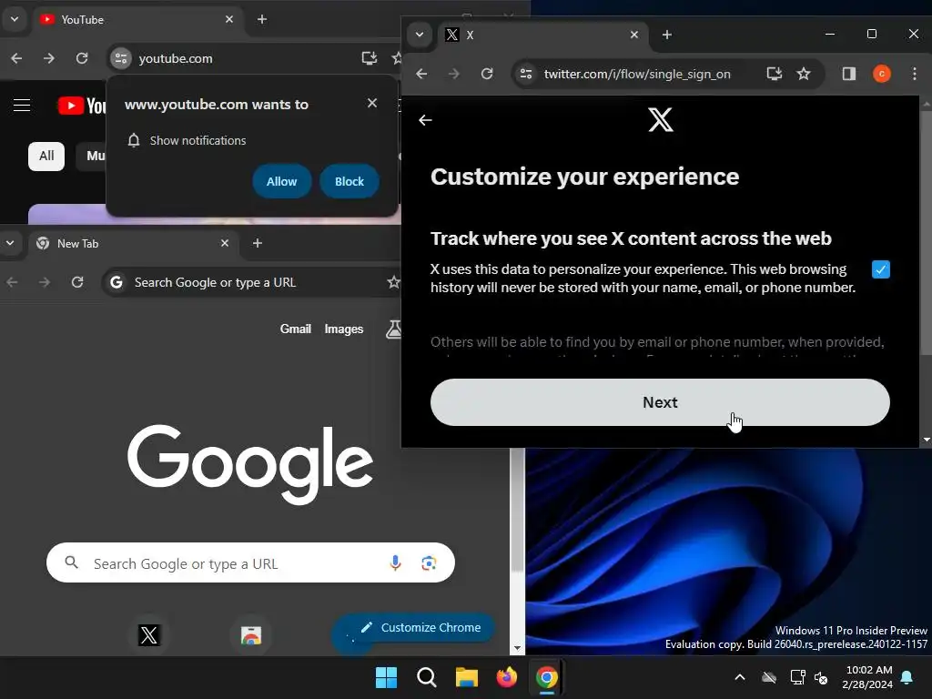This screenshot has width=932, height=699.
Task: Open the orange C profile avatar
Action: coord(881,74)
